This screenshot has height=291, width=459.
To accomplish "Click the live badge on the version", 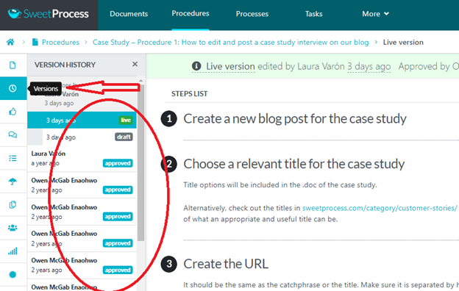I will [x=126, y=121].
